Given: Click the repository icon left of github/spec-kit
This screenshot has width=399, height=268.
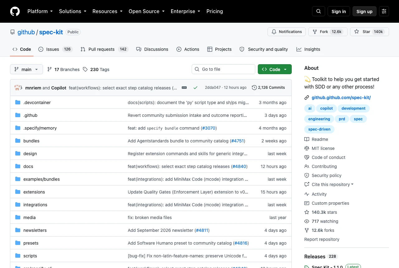Looking at the screenshot, I should 12,32.
